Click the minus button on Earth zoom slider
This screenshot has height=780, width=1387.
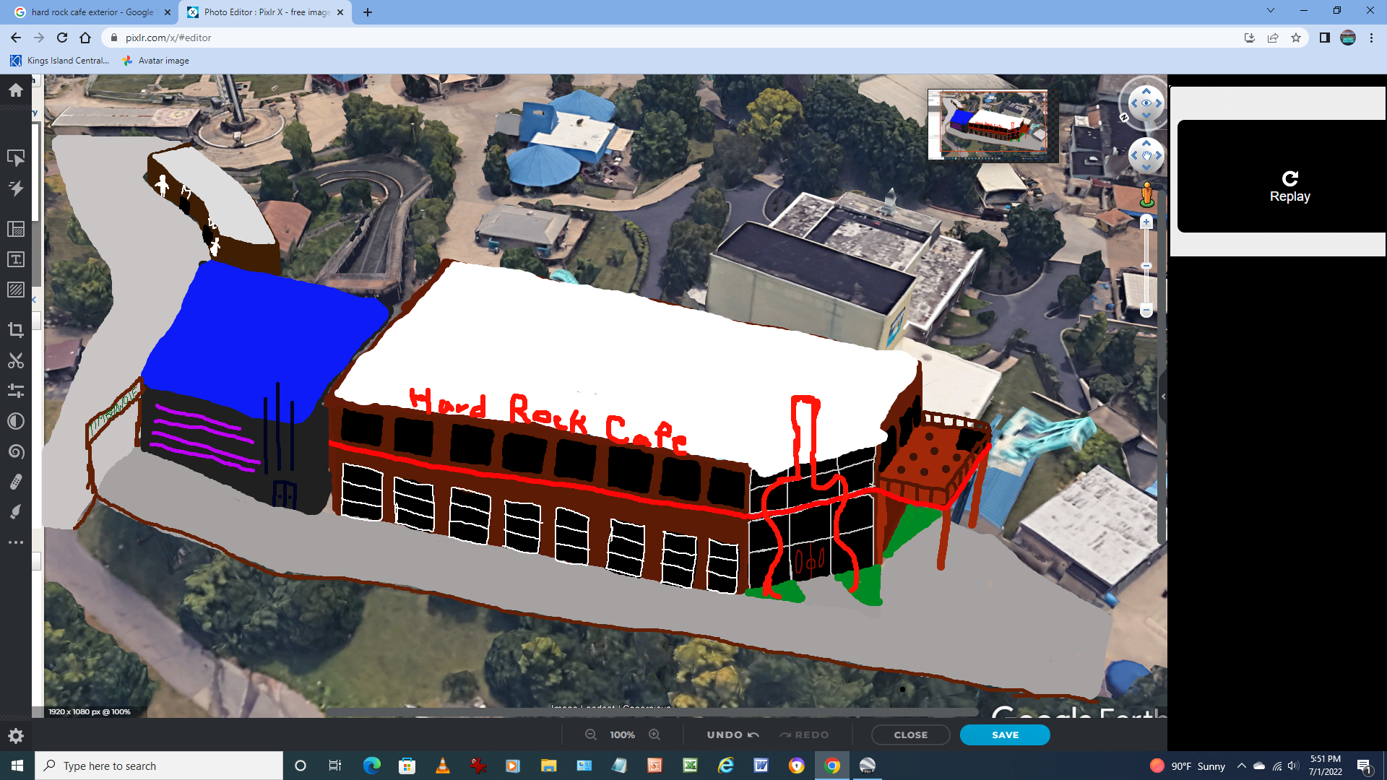(1146, 311)
